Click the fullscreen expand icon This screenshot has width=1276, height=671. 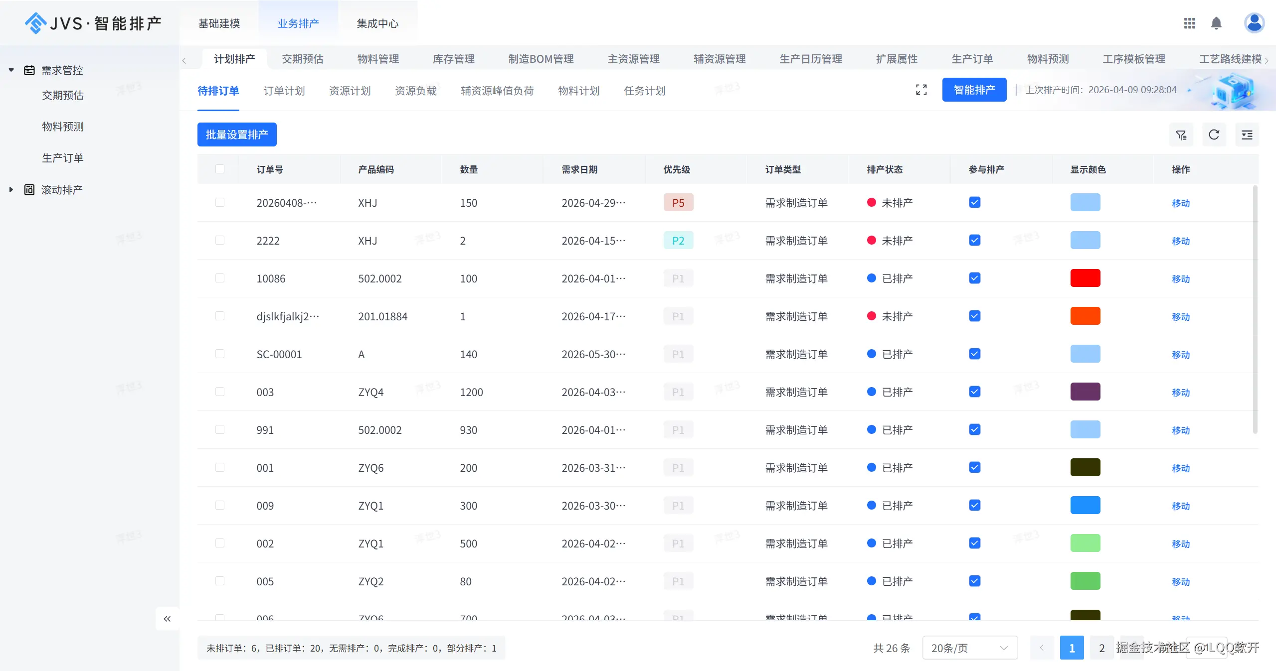point(921,90)
